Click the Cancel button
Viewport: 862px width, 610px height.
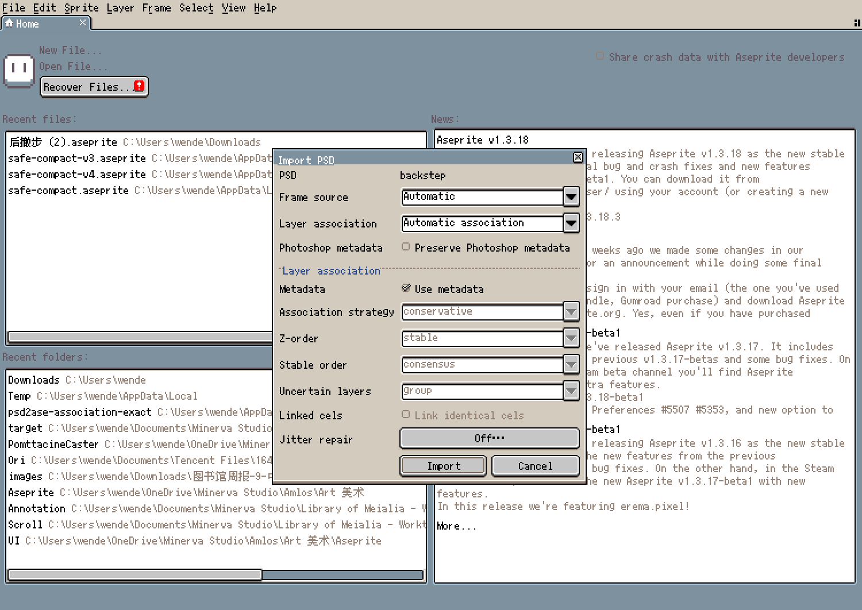point(535,466)
